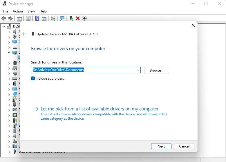Toggle the Show/Hide Action Pane toolbar icon
Screen dimensions: 226x162
[44, 19]
